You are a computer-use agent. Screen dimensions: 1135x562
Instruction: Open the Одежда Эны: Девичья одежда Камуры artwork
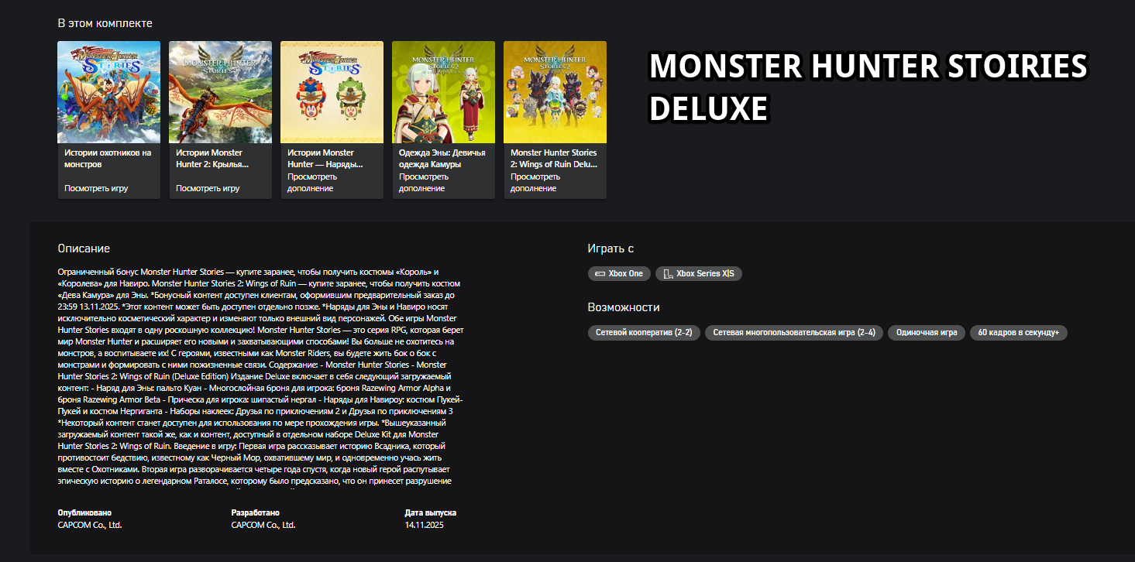(x=444, y=92)
